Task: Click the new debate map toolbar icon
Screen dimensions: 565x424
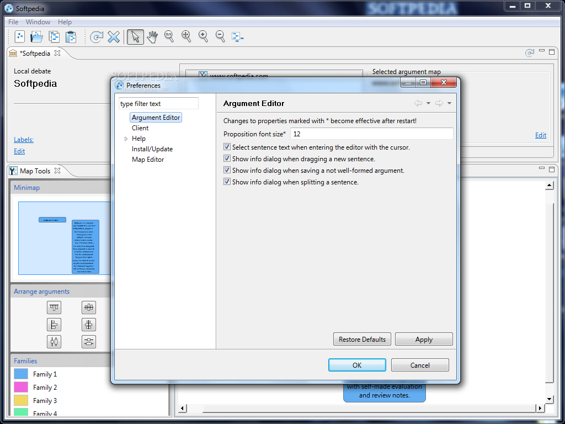Action: [19, 37]
